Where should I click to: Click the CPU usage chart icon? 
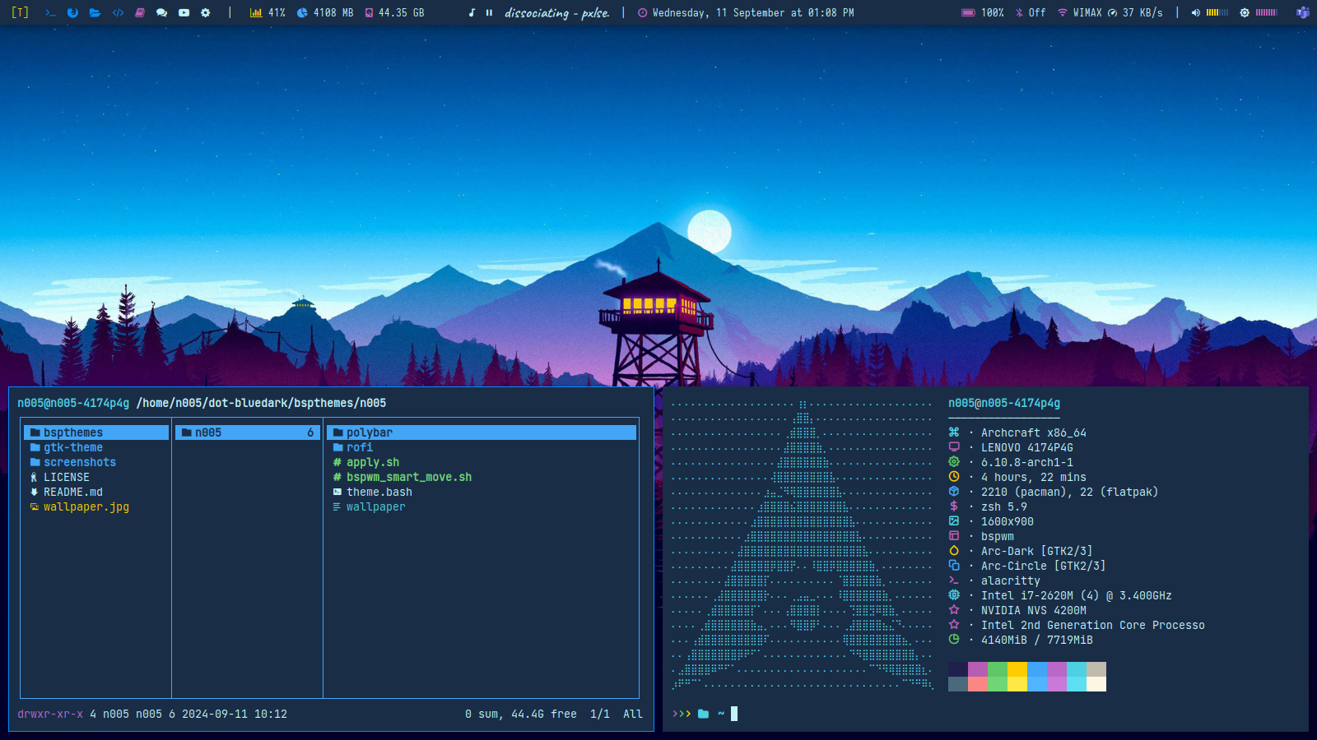pyautogui.click(x=256, y=12)
